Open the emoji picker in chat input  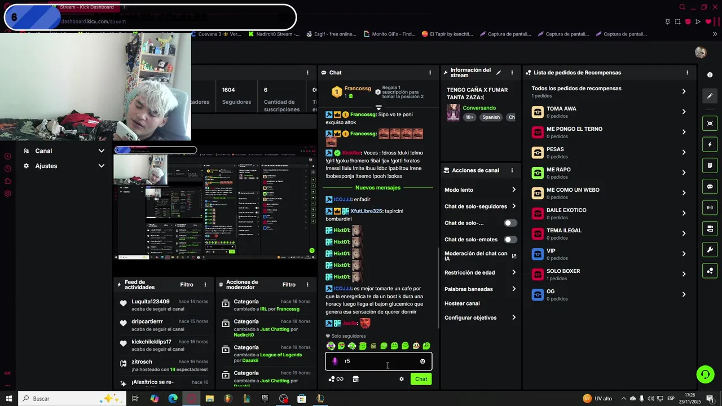pos(422,361)
